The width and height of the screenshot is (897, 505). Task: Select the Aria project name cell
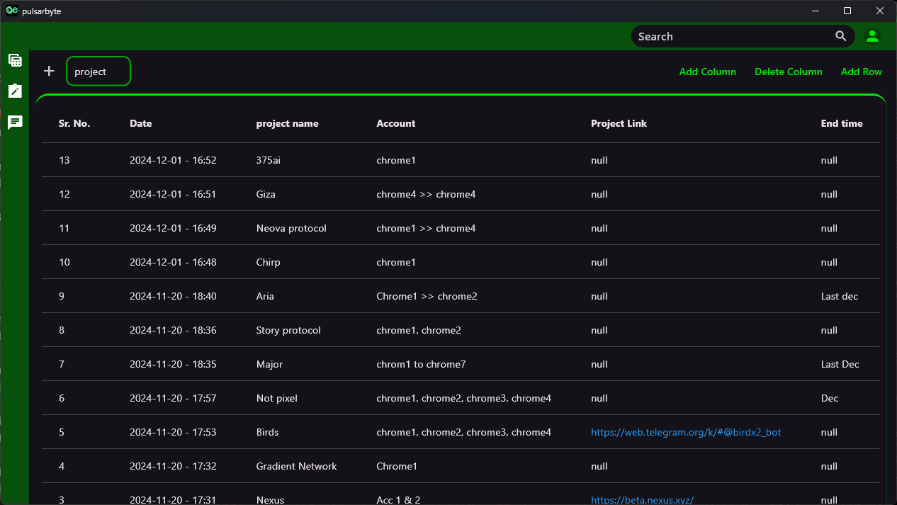[265, 296]
